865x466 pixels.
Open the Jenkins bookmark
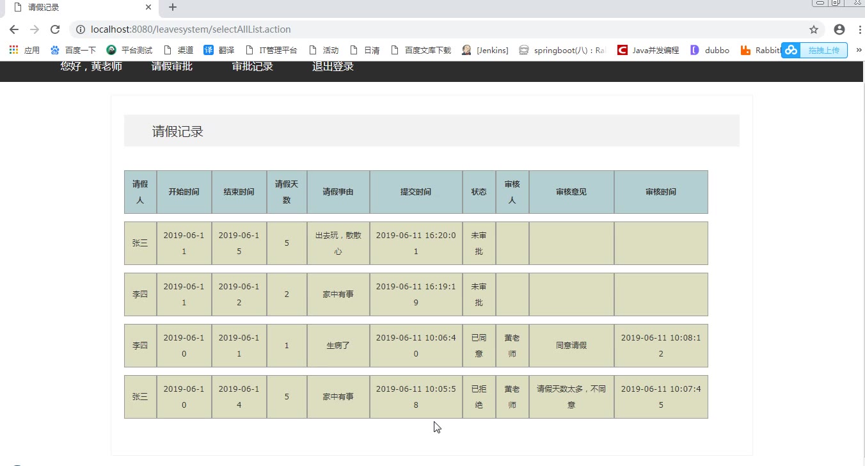coord(485,50)
